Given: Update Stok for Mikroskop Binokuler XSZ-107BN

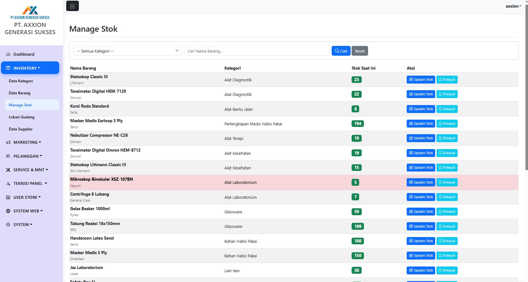Looking at the screenshot, I should tap(421, 183).
